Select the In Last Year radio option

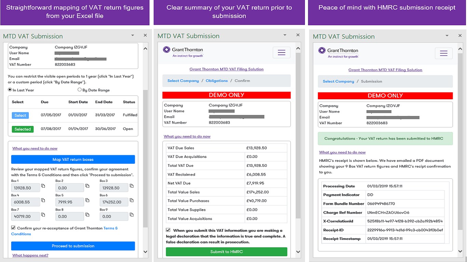[10, 90]
